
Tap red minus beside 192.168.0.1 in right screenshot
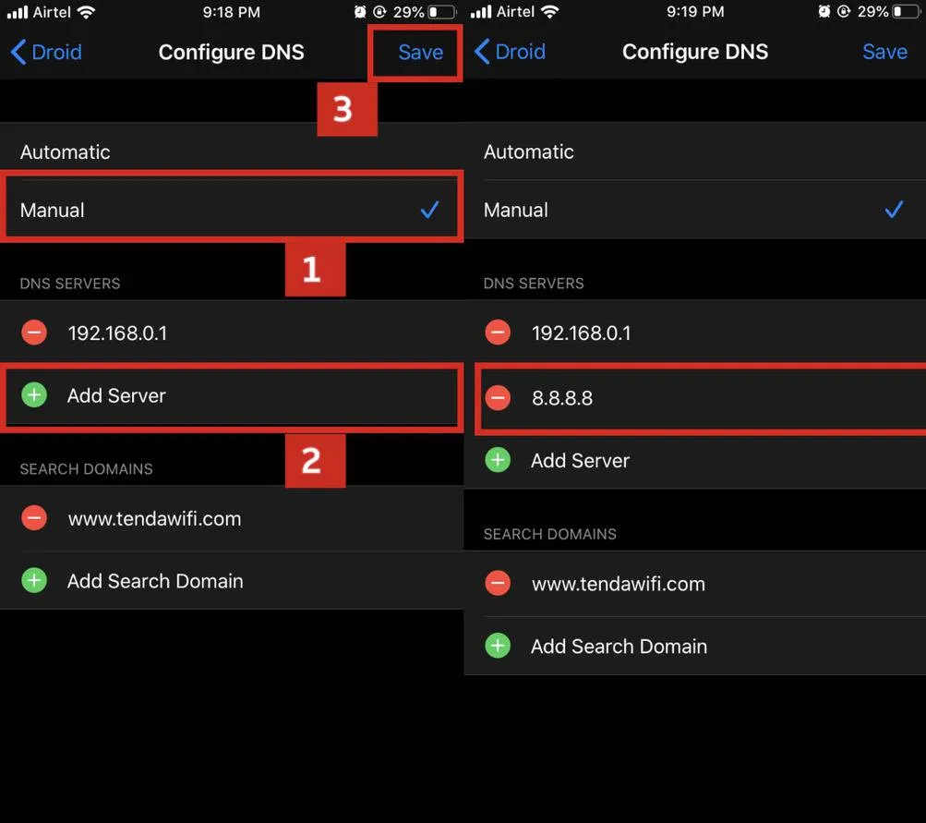click(x=498, y=333)
